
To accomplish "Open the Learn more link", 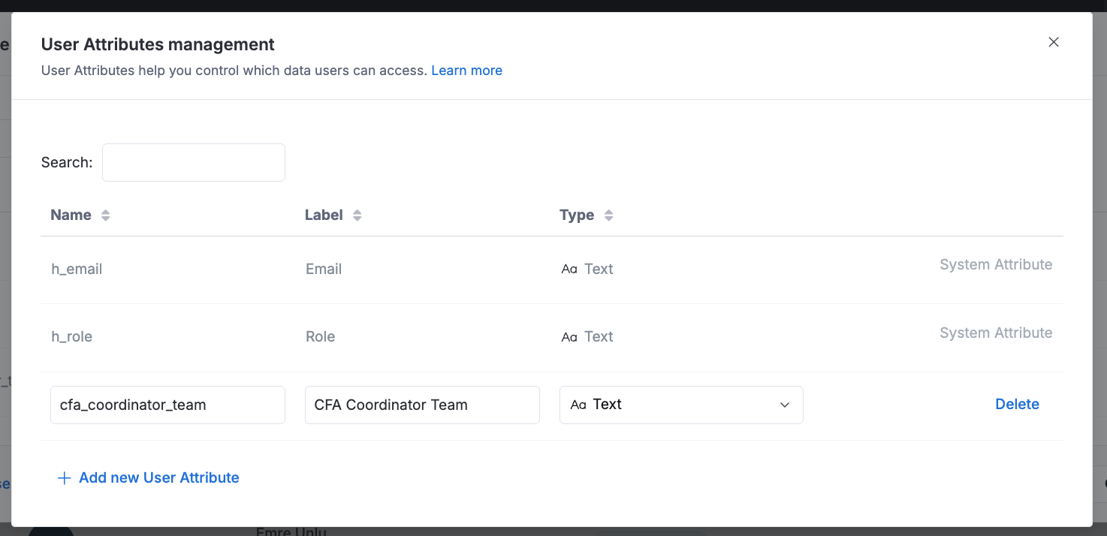I will click(466, 71).
